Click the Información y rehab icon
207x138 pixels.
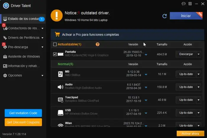5,66
